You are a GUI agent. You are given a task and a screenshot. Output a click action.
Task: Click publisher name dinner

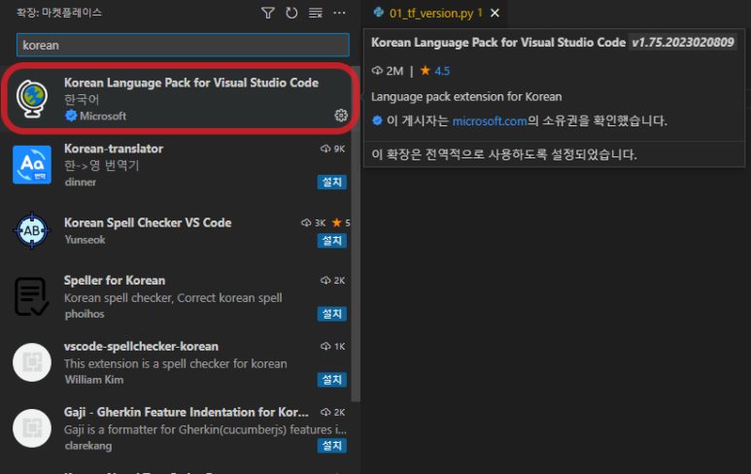click(81, 182)
